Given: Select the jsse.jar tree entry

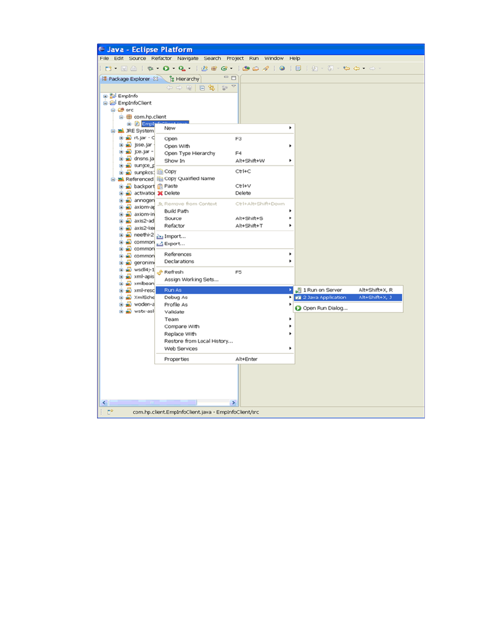Looking at the screenshot, I should coord(140,145).
